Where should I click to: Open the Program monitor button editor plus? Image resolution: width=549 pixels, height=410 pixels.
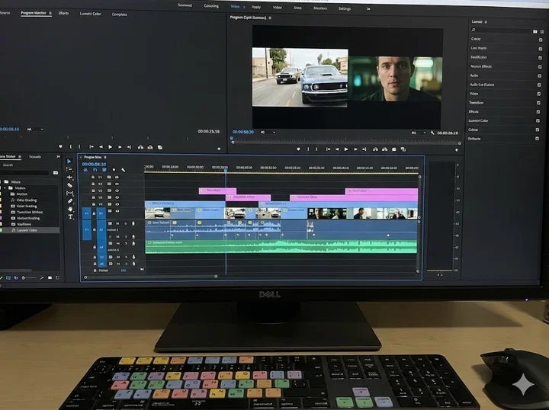pos(457,150)
